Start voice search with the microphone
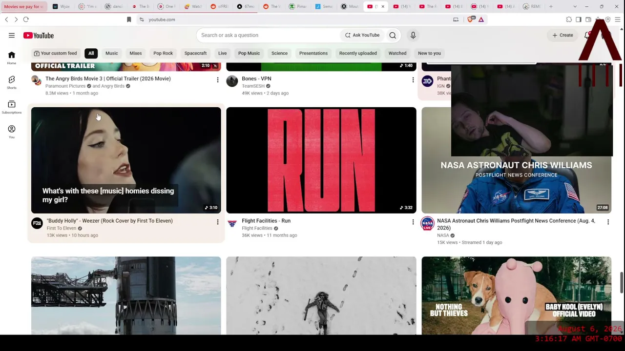The height and width of the screenshot is (351, 625). [413, 35]
